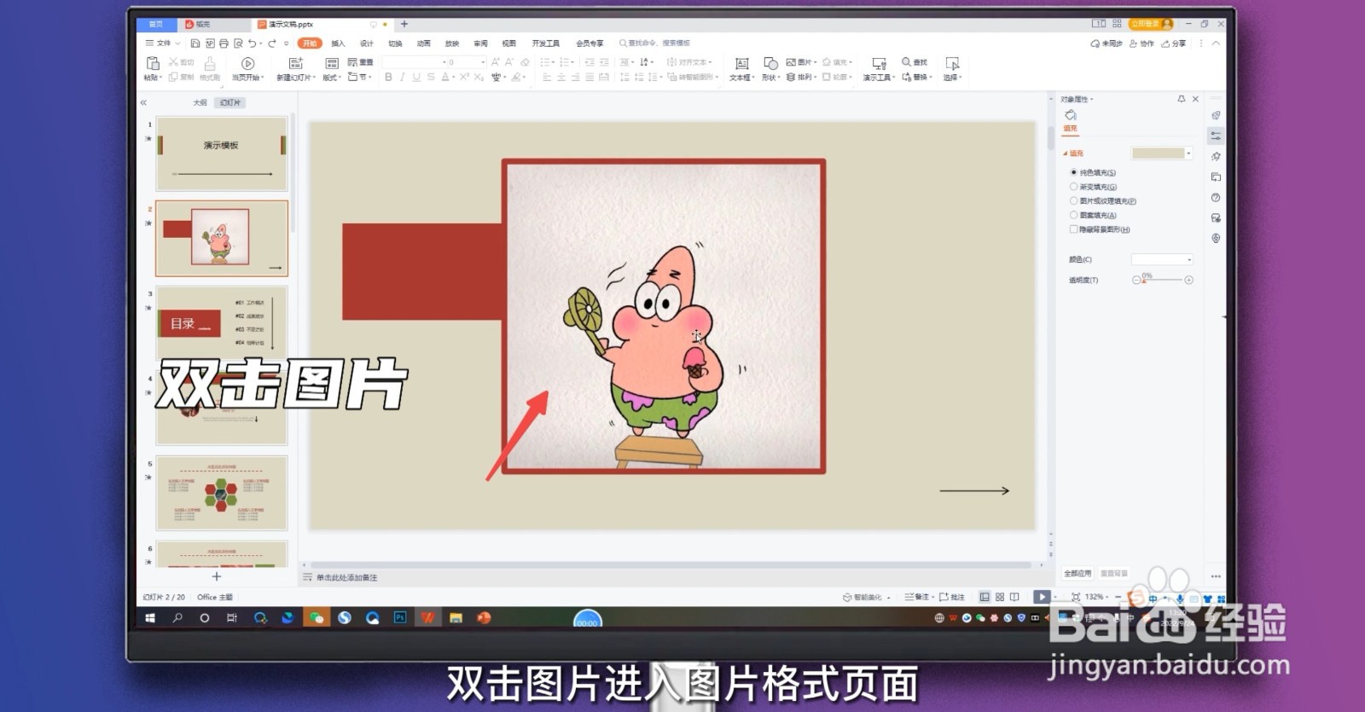The height and width of the screenshot is (712, 1365).
Task: Switch slide panel to Outline (大纲) tab
Action: pyautogui.click(x=200, y=102)
